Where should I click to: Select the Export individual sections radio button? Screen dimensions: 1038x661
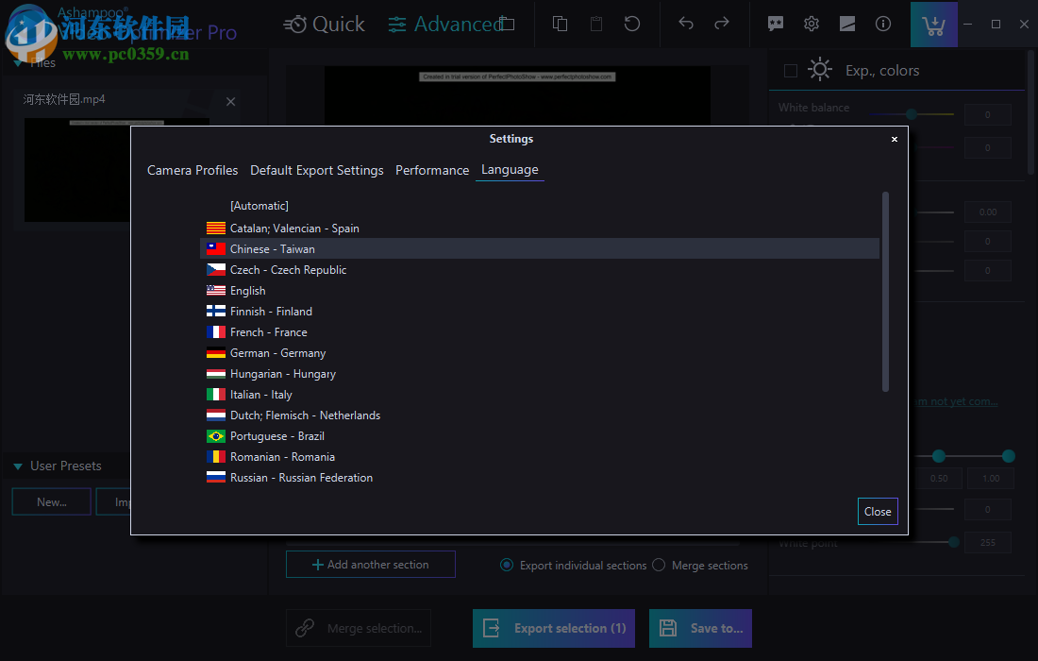tap(508, 564)
